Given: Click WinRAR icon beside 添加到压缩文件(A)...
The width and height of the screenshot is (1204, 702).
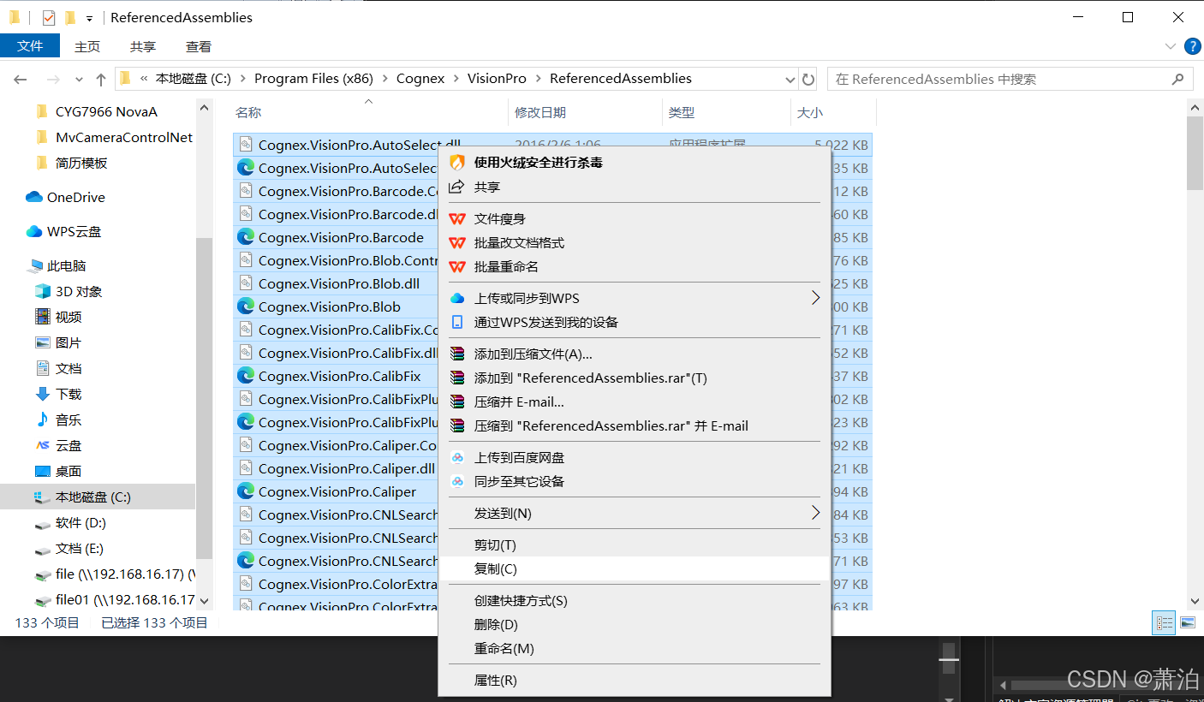Looking at the screenshot, I should pos(457,354).
